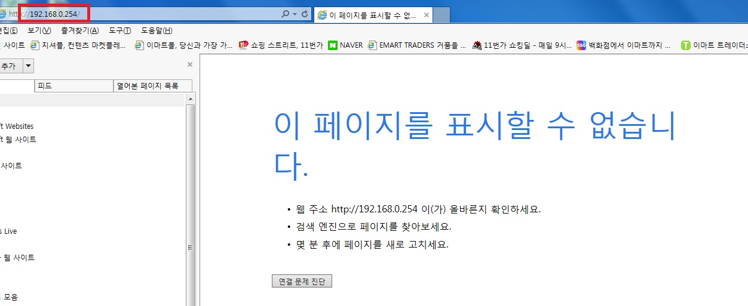Click the 추가 button in favorites panel
This screenshot has width=748, height=306.
(x=10, y=66)
